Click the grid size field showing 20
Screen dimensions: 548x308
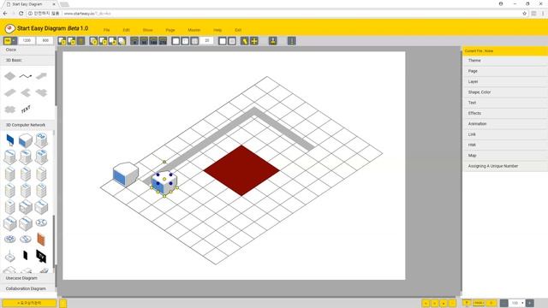pos(207,41)
